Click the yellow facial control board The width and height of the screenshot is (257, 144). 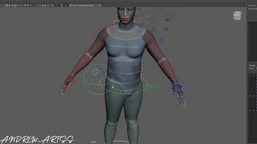pyautogui.click(x=147, y=19)
